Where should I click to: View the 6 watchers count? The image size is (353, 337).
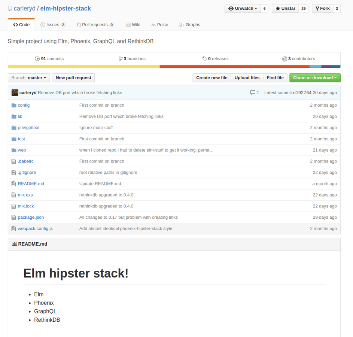point(265,9)
